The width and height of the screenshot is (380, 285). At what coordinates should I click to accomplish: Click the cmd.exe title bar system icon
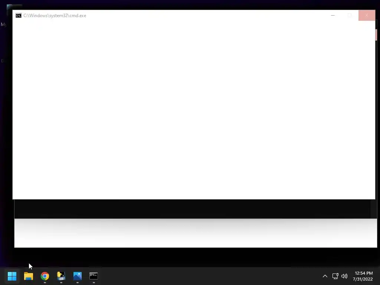[x=19, y=16]
